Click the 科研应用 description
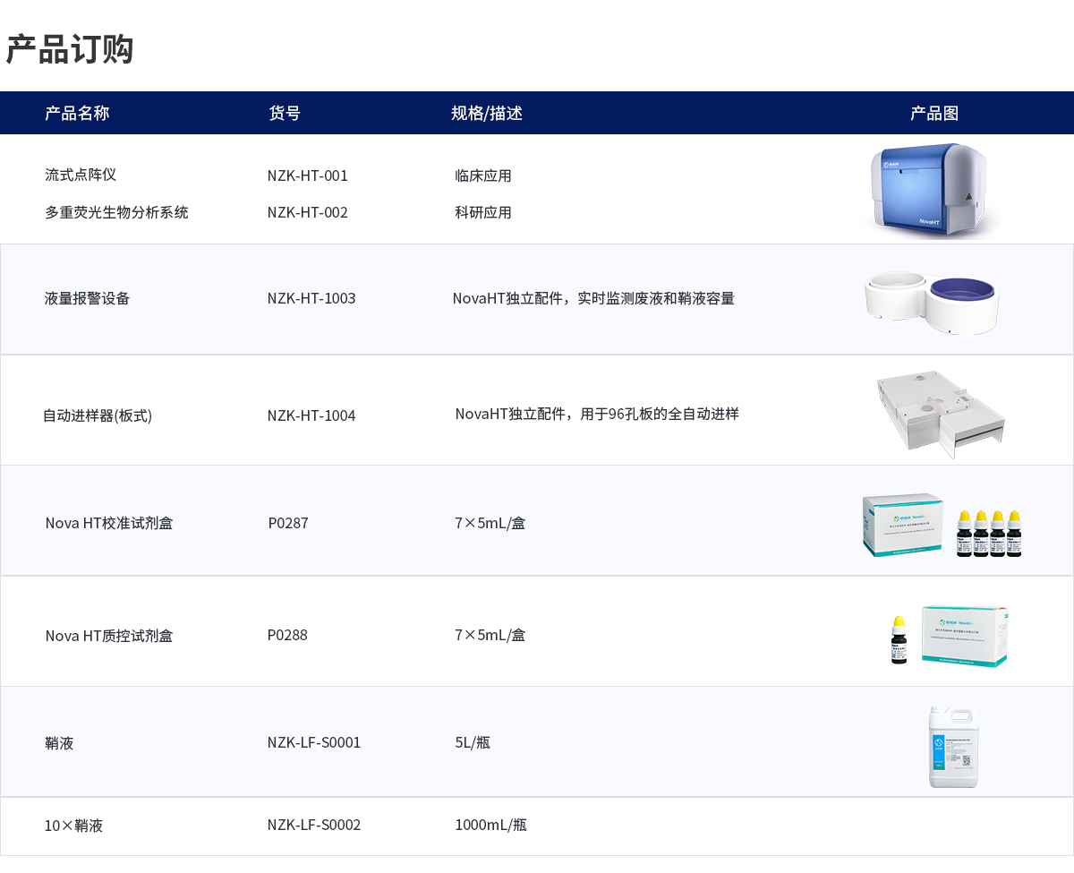 483,212
